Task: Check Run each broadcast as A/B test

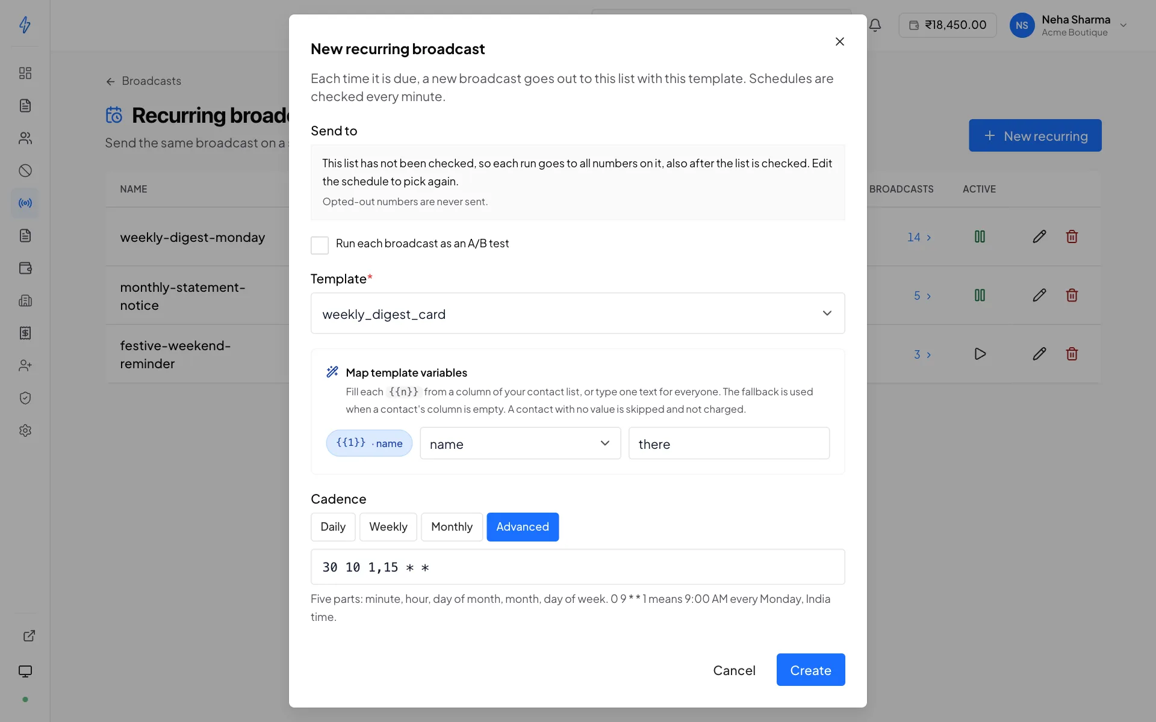Action: (320, 245)
